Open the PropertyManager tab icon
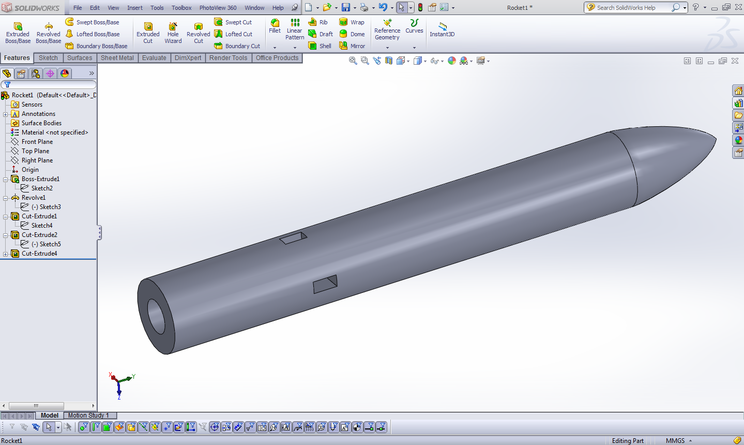The width and height of the screenshot is (744, 445). 21,73
